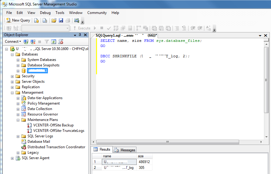Click the Parse checkmark icon

[x=109, y=28]
